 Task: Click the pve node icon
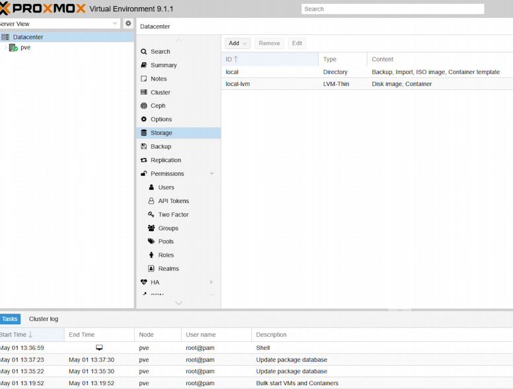tap(13, 48)
